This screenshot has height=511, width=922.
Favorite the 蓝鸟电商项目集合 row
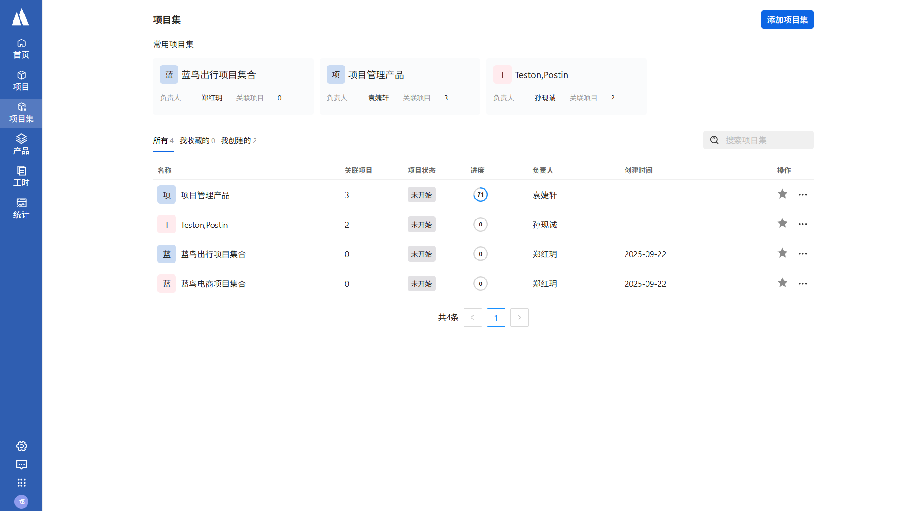(x=782, y=283)
